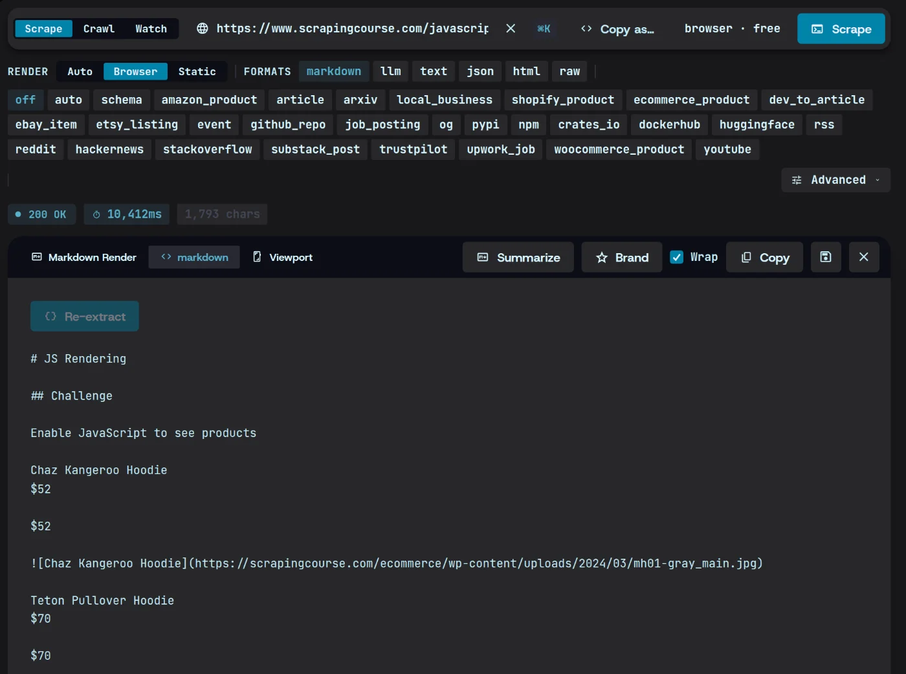Choose the json output format
The height and width of the screenshot is (674, 906).
pos(480,71)
